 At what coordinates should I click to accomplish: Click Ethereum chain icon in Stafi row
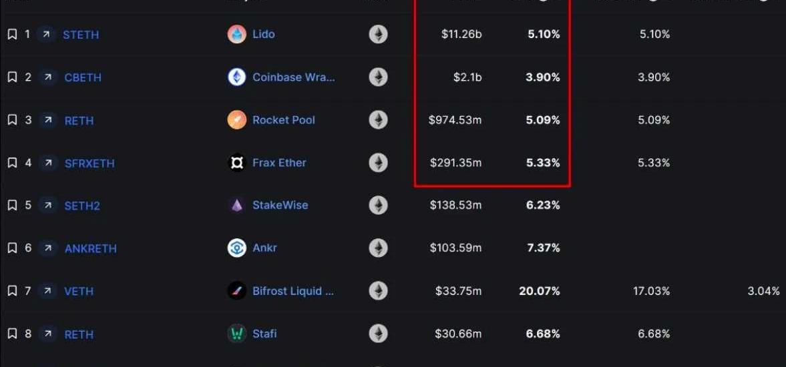pyautogui.click(x=378, y=334)
